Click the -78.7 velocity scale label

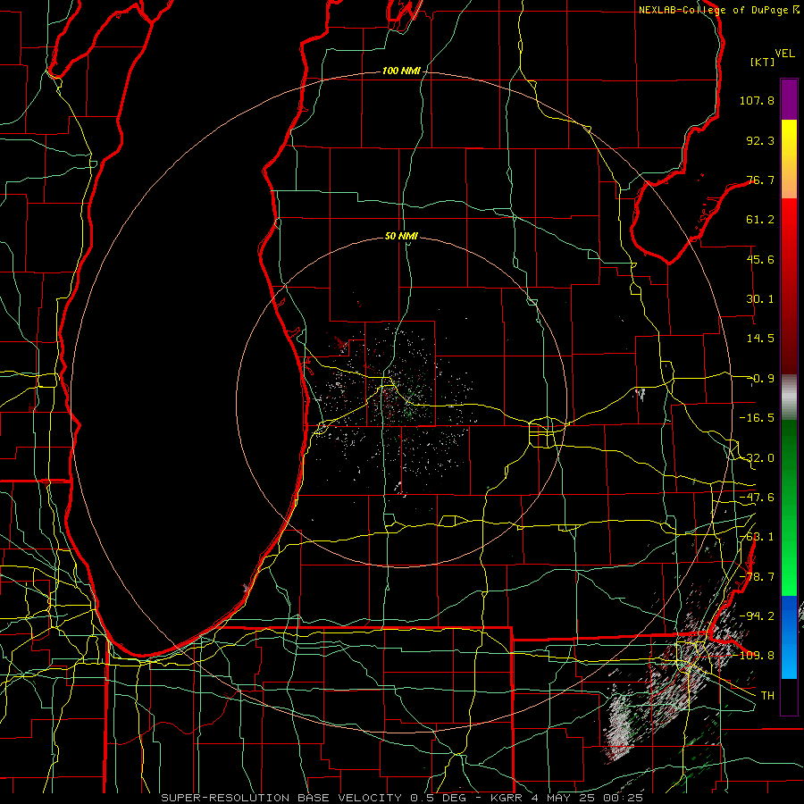pyautogui.click(x=757, y=577)
